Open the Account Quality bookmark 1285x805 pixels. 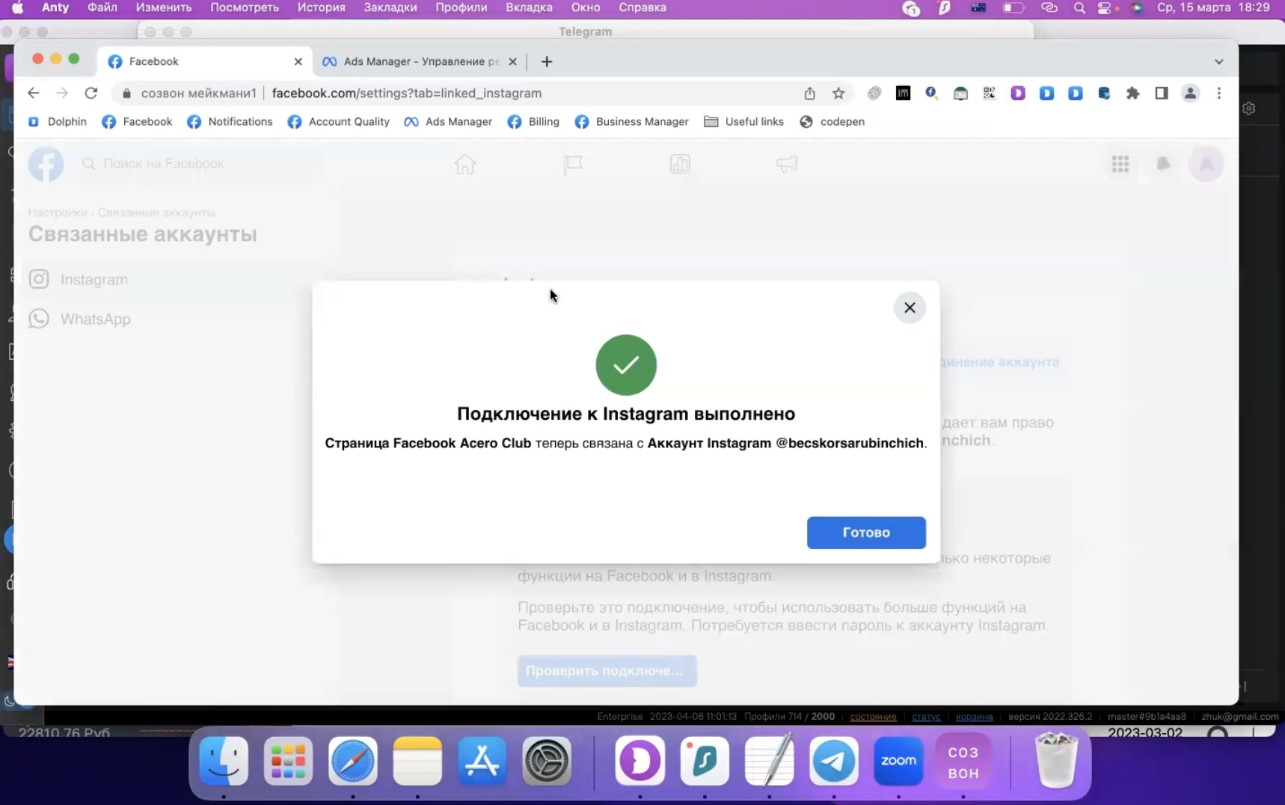pyautogui.click(x=339, y=121)
